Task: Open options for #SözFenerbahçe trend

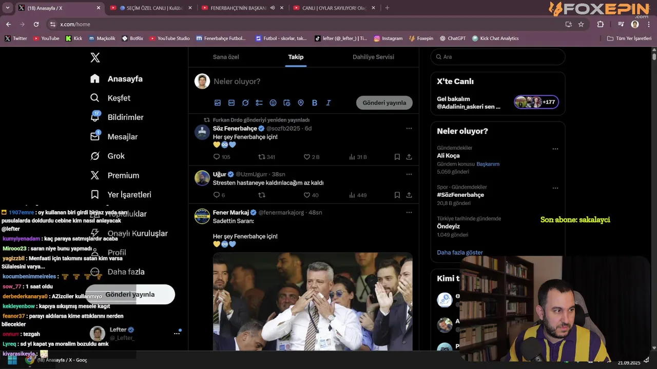Action: tap(555, 188)
